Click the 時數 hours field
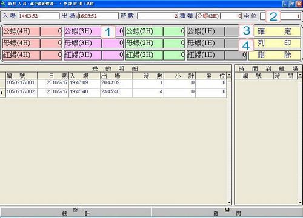This screenshot has height=218, width=303. point(158,16)
